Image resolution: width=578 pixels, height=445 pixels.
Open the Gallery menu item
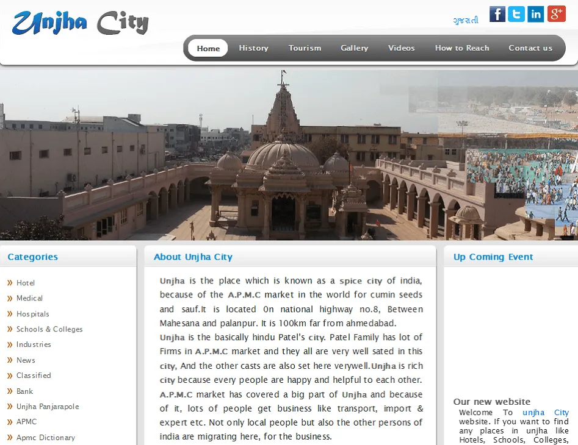(354, 48)
